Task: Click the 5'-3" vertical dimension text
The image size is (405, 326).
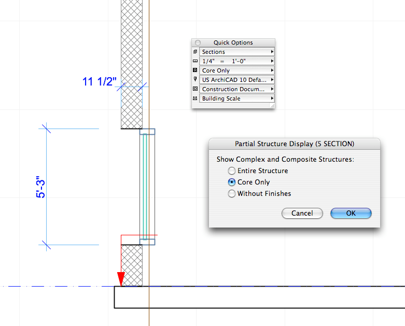Action: click(40, 187)
